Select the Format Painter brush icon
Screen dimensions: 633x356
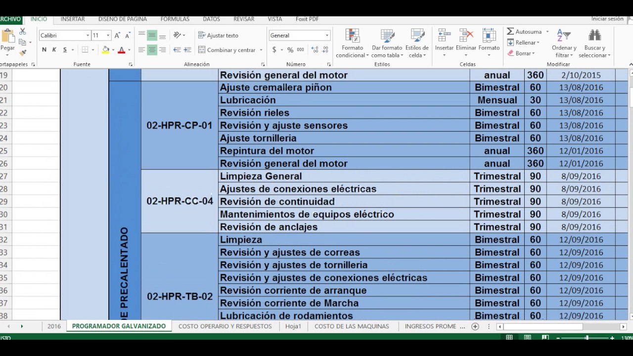click(x=23, y=52)
